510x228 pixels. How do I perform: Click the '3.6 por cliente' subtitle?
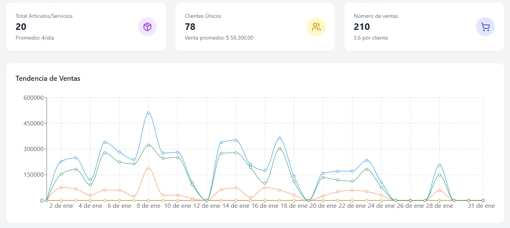(x=371, y=38)
